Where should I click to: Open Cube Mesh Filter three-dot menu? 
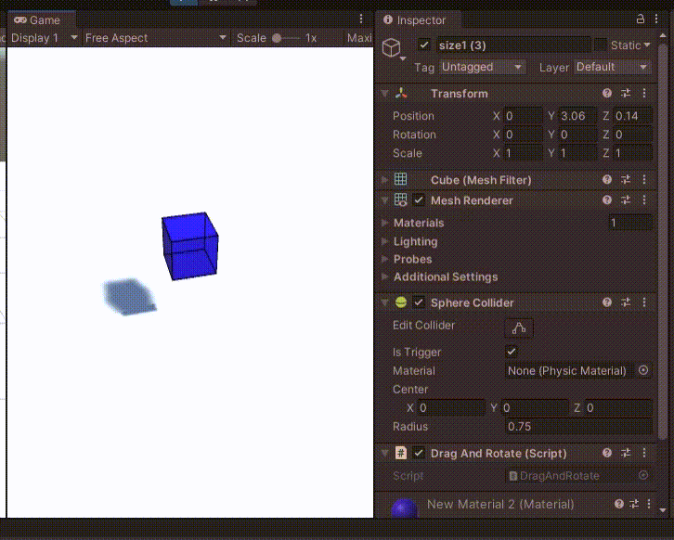tap(644, 180)
